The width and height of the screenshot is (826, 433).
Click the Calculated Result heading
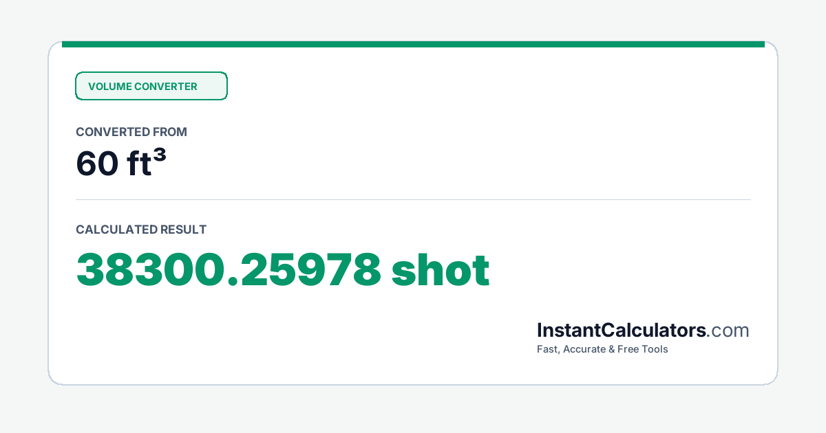[x=141, y=230]
